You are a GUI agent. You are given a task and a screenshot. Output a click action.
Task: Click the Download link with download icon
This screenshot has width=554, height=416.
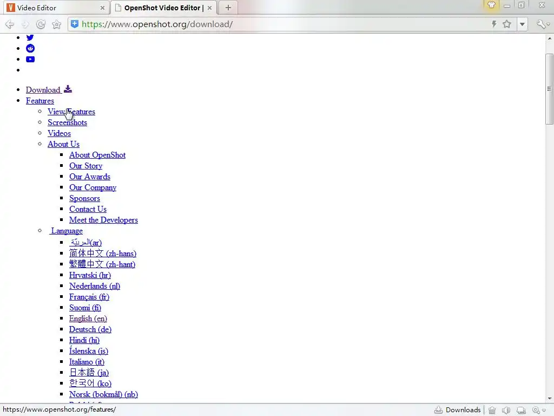click(49, 89)
